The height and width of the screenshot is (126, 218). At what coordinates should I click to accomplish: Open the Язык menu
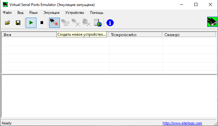pyautogui.click(x=33, y=13)
